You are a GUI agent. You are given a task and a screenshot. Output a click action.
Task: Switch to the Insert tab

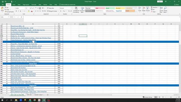[14, 5]
